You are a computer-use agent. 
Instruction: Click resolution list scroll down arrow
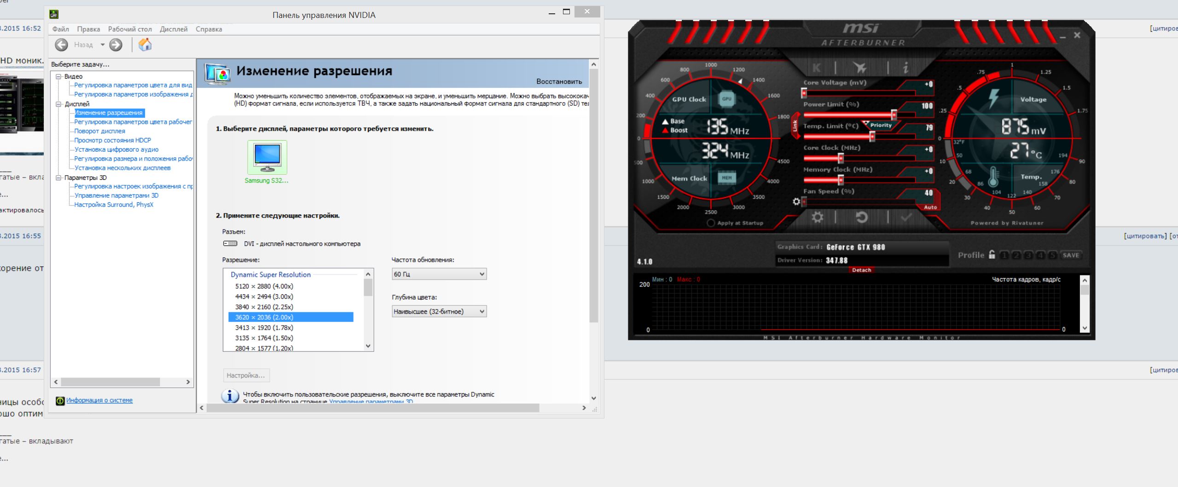point(368,346)
